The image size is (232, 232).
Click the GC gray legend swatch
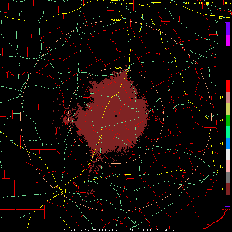pyautogui.click(x=228, y=178)
